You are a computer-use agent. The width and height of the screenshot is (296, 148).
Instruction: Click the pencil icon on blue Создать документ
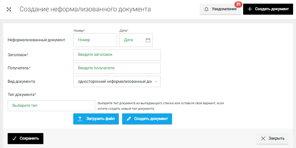pyautogui.click(x=129, y=119)
